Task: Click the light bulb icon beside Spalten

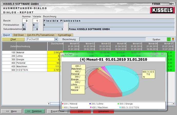Action: click(173, 39)
